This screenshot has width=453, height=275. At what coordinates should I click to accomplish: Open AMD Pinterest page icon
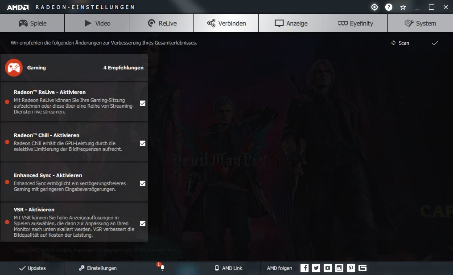pos(351,268)
